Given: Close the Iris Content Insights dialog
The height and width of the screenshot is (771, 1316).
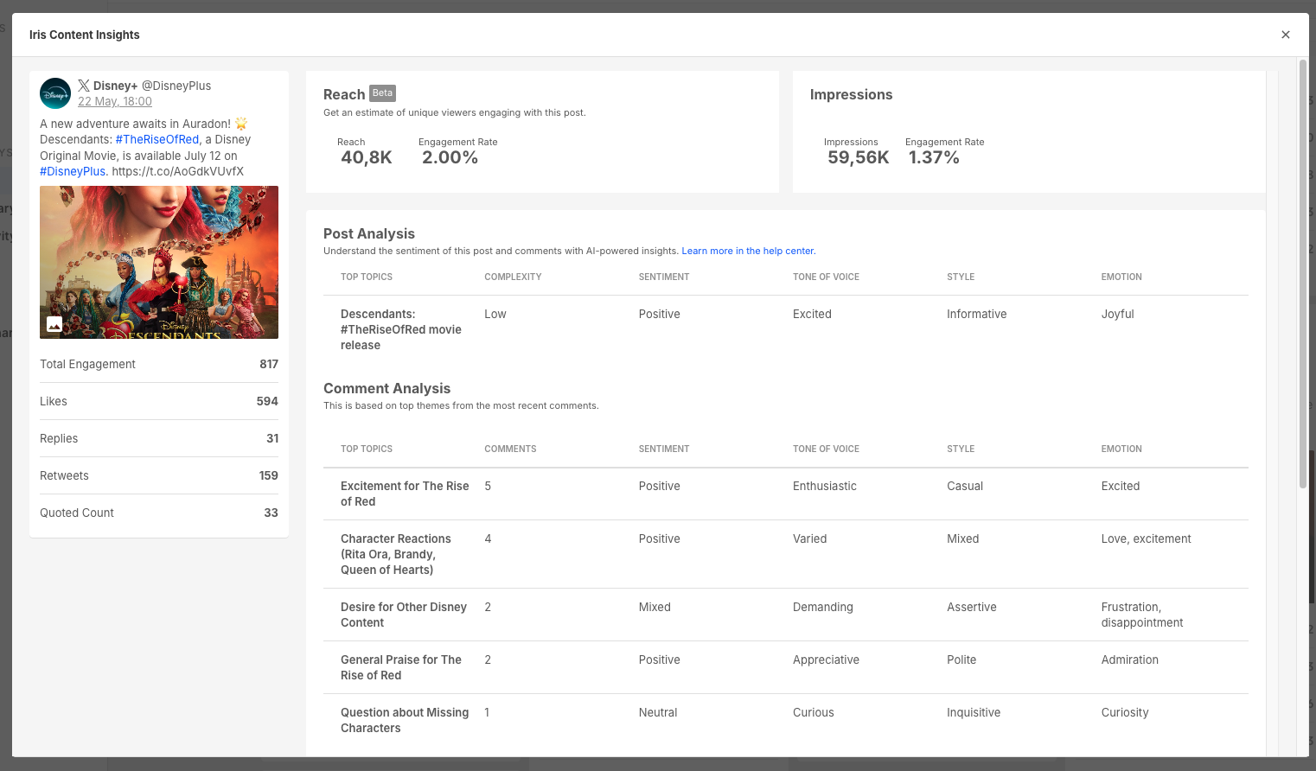Looking at the screenshot, I should click(x=1286, y=35).
